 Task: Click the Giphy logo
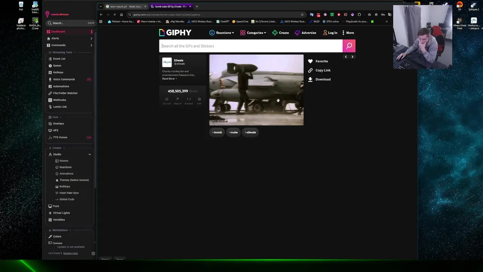click(x=175, y=33)
